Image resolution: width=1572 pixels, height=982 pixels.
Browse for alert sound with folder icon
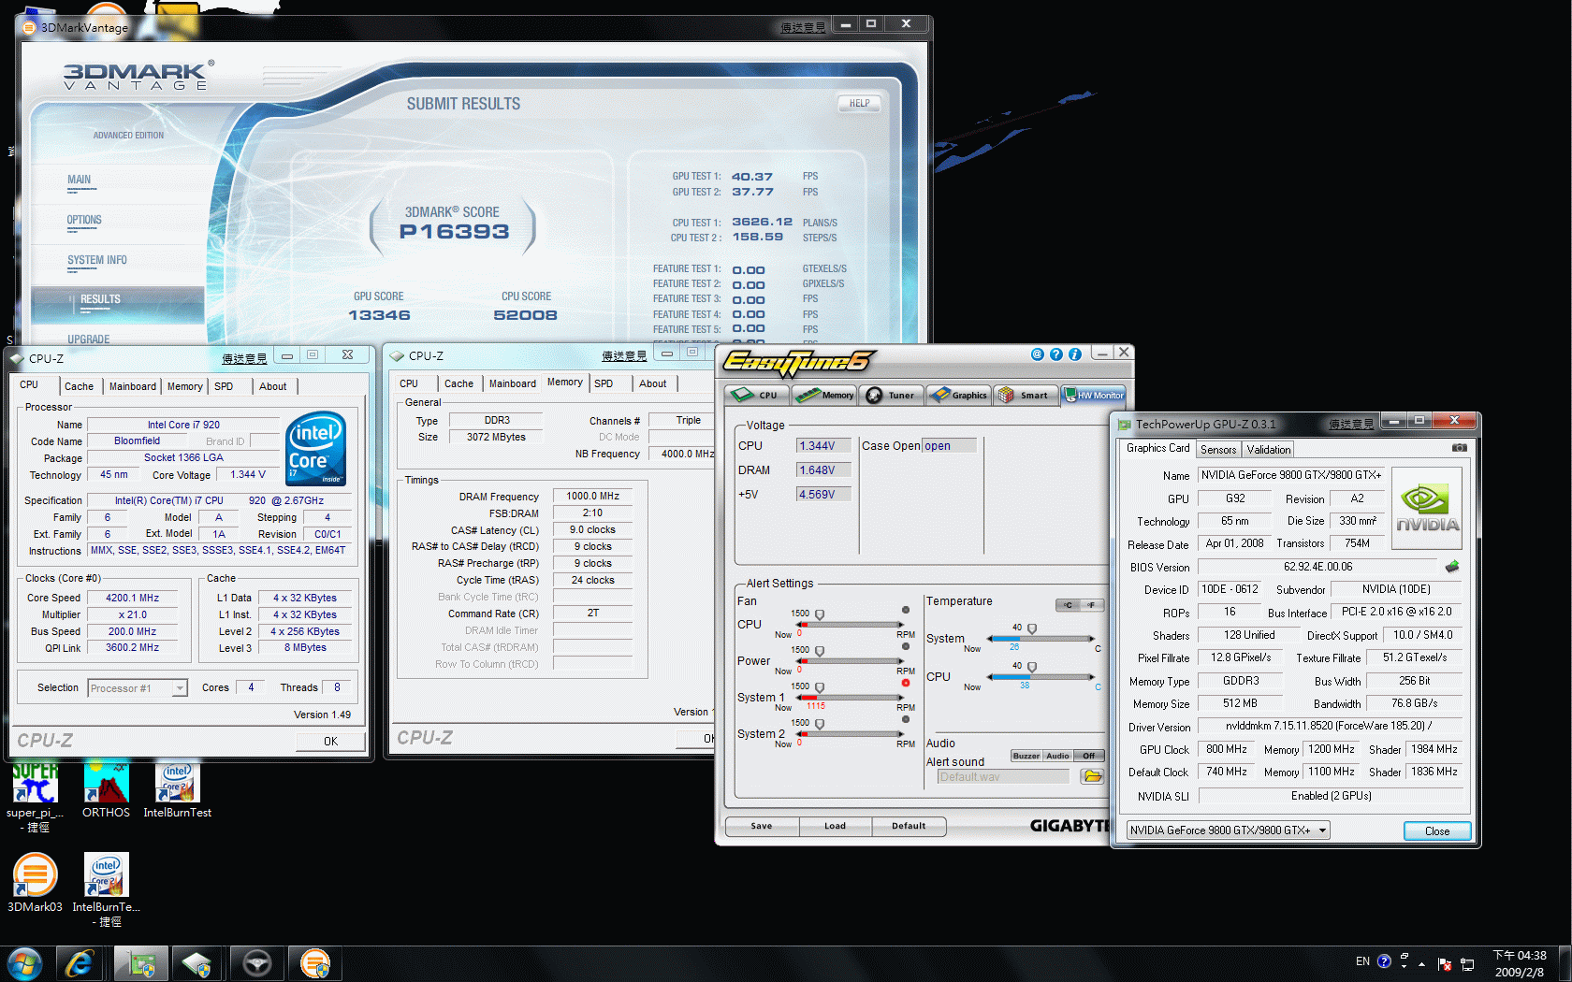point(1092,776)
